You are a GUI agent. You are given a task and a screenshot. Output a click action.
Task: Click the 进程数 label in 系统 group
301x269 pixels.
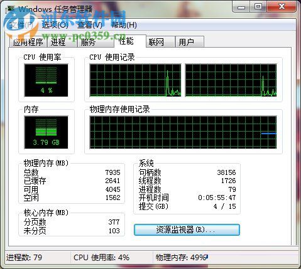click(150, 189)
